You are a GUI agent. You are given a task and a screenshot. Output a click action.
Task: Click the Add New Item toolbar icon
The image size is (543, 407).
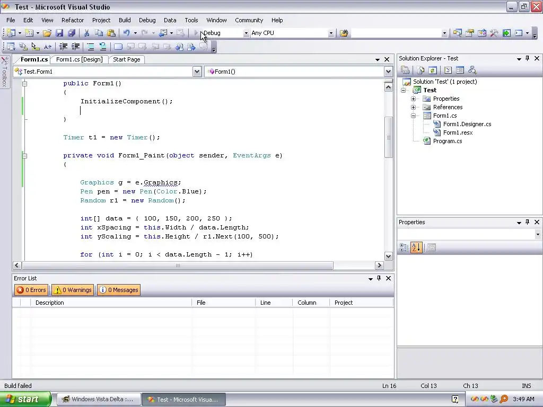click(29, 33)
